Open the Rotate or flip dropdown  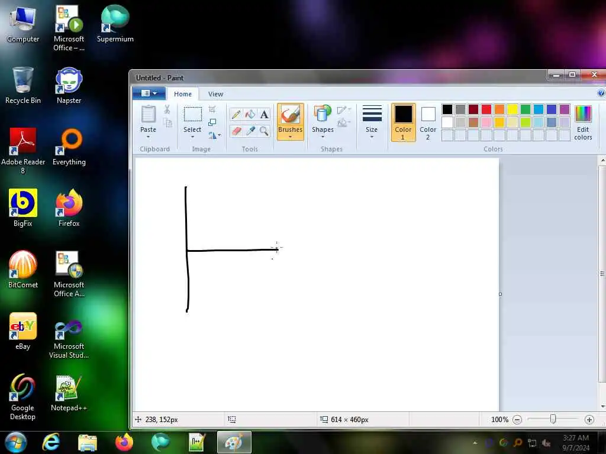coord(214,135)
